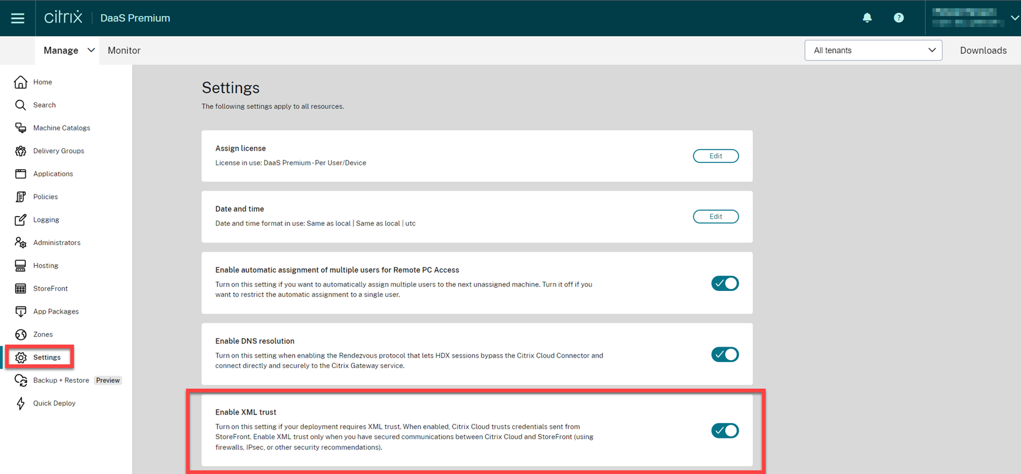
Task: Click the Quick Deploy lightning icon
Action: 21,404
